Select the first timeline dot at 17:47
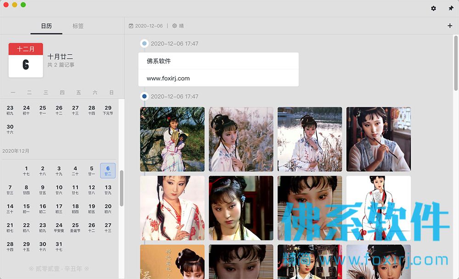Image resolution: width=459 pixels, height=279 pixels. pos(144,43)
